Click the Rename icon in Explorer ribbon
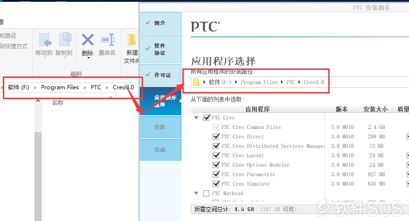 (x=108, y=40)
